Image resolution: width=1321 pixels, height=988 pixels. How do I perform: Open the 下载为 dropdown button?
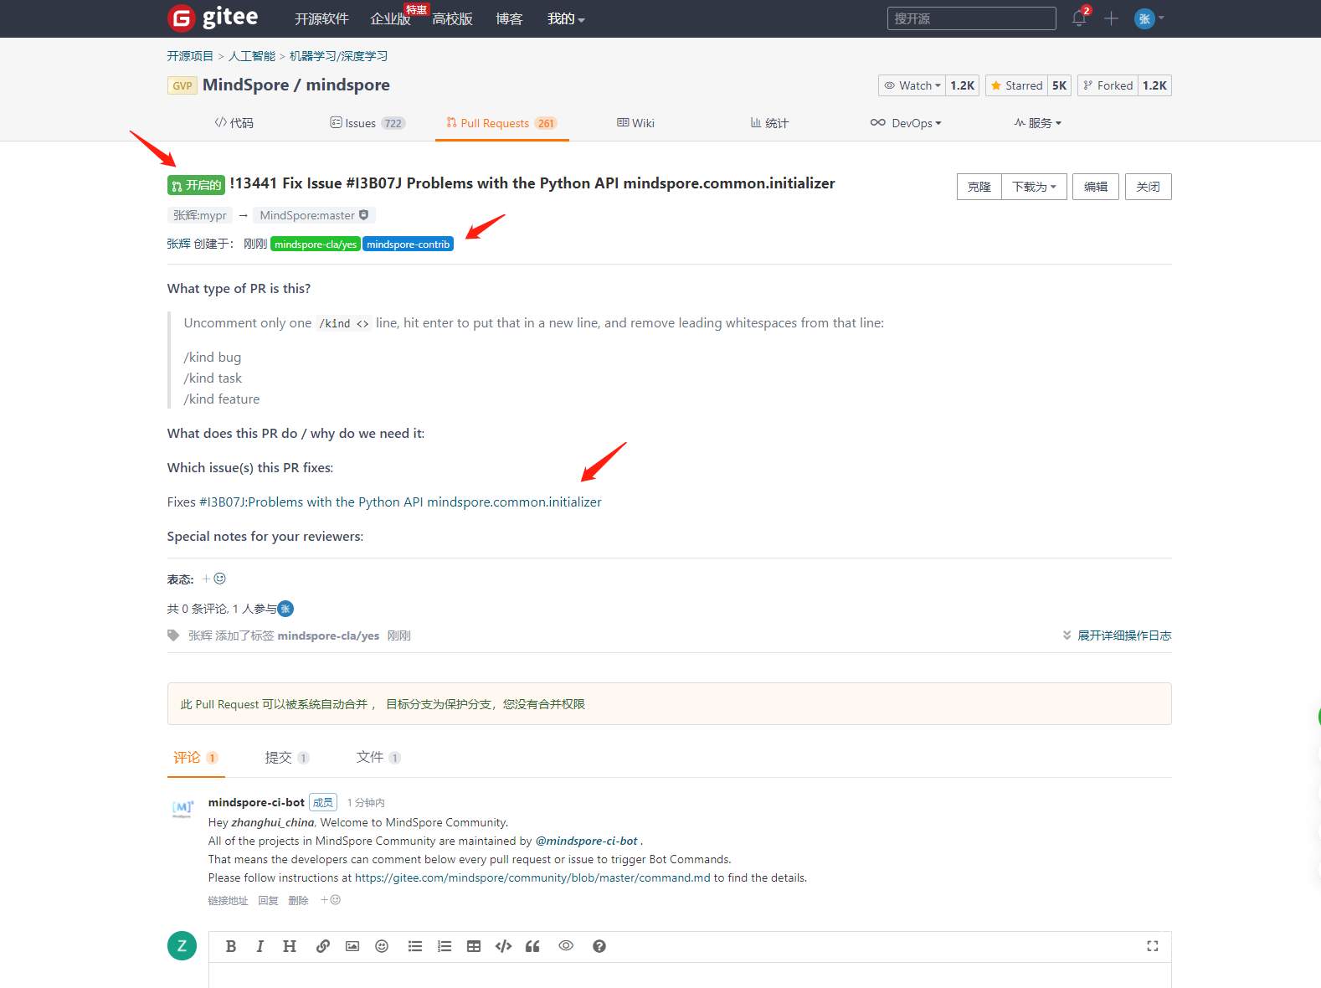pos(1034,187)
